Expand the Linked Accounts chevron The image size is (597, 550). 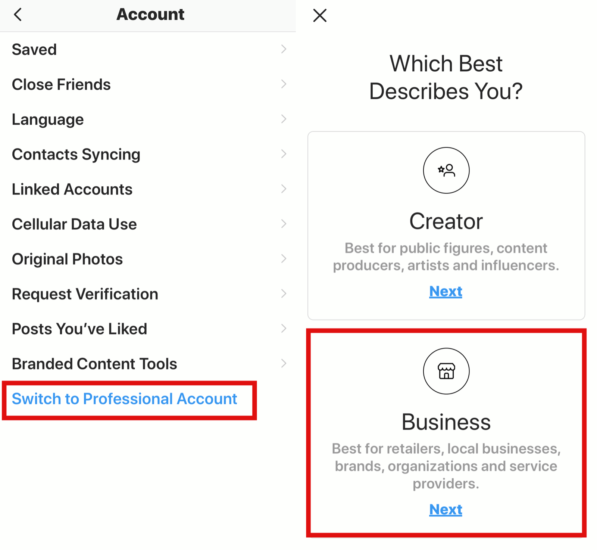tap(284, 189)
